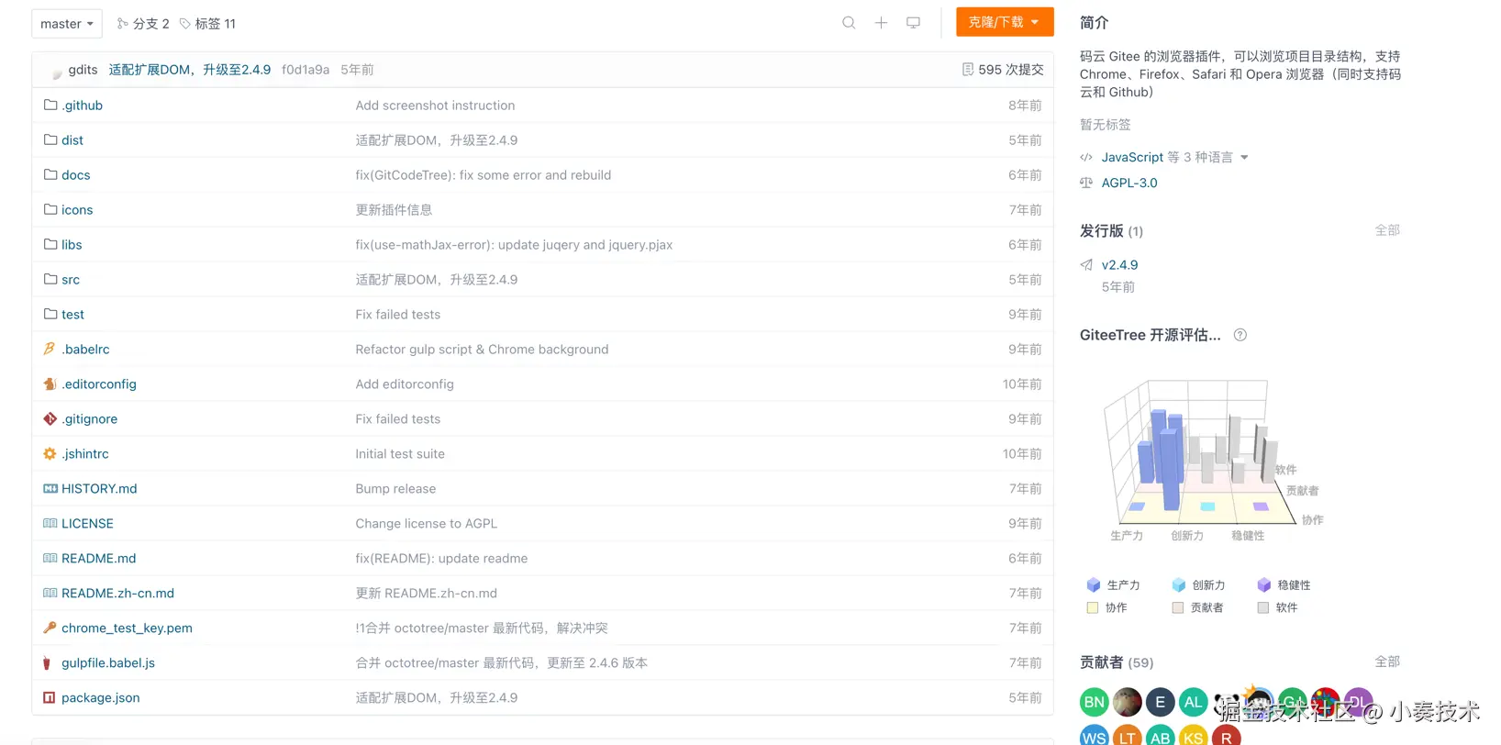The width and height of the screenshot is (1501, 745).
Task: Click the babel icon beside .babelrc
Action: click(x=50, y=349)
